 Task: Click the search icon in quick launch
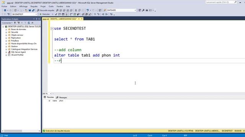(x=235, y=2)
